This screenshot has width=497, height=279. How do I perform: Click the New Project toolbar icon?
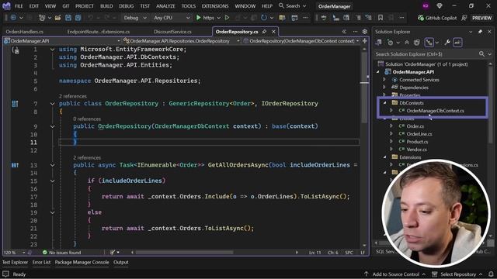[41, 18]
